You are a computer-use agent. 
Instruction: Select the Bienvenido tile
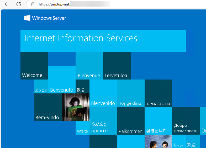click(x=103, y=93)
